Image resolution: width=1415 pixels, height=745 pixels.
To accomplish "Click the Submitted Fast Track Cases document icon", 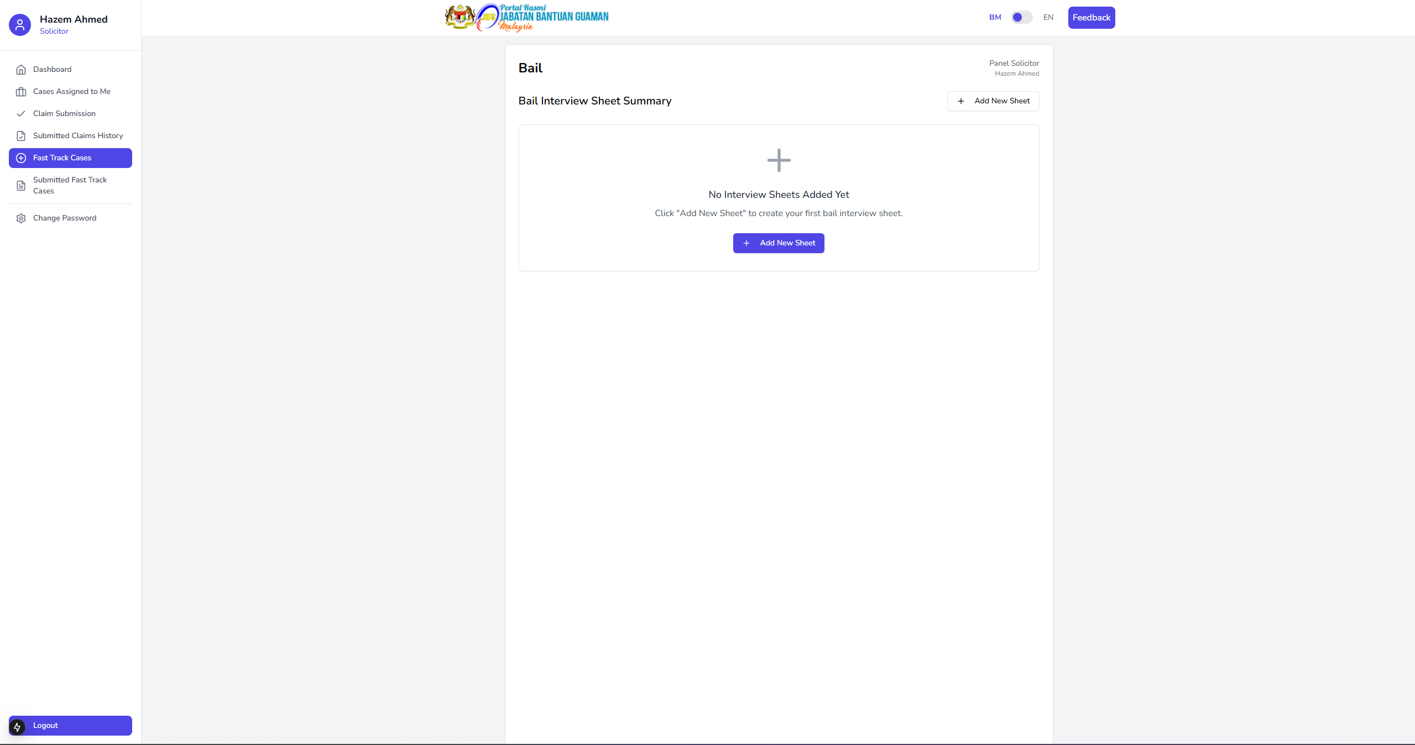I will 21,186.
